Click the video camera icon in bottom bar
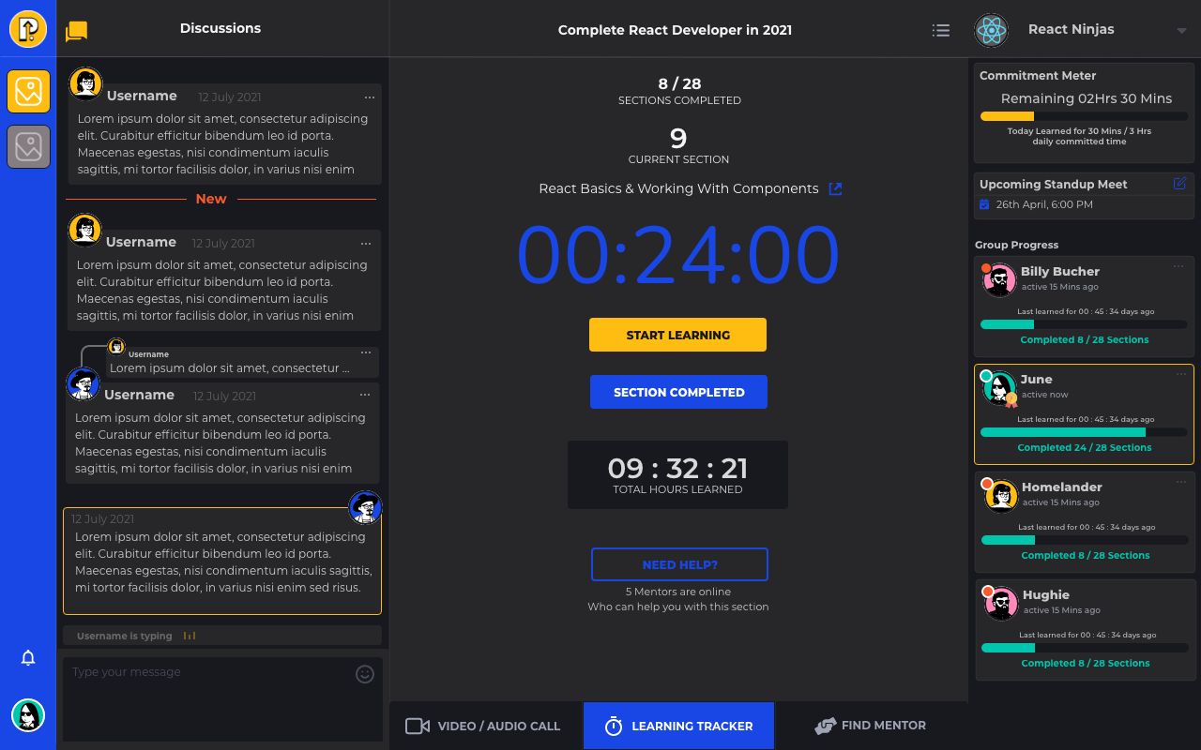The image size is (1201, 750). [418, 726]
